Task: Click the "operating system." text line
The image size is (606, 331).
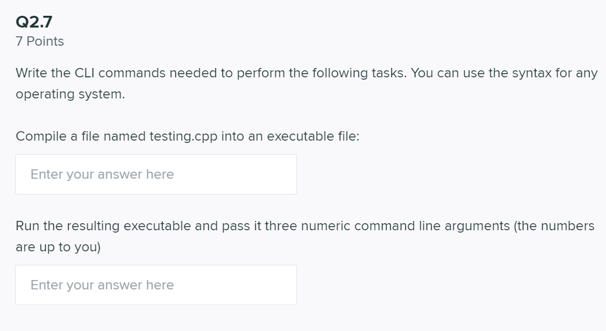Action: point(70,94)
